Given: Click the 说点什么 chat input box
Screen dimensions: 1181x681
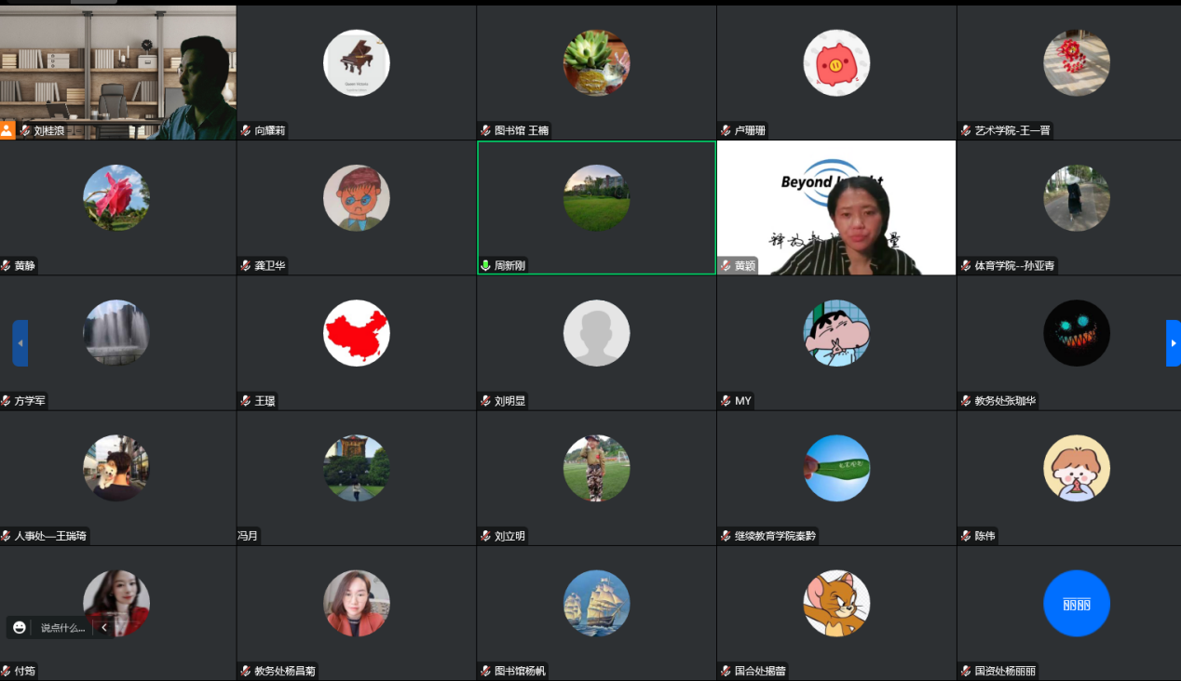Looking at the screenshot, I should [62, 628].
